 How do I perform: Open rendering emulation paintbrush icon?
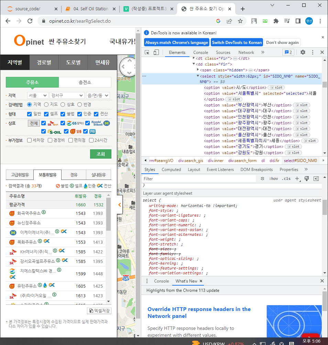point(307,179)
